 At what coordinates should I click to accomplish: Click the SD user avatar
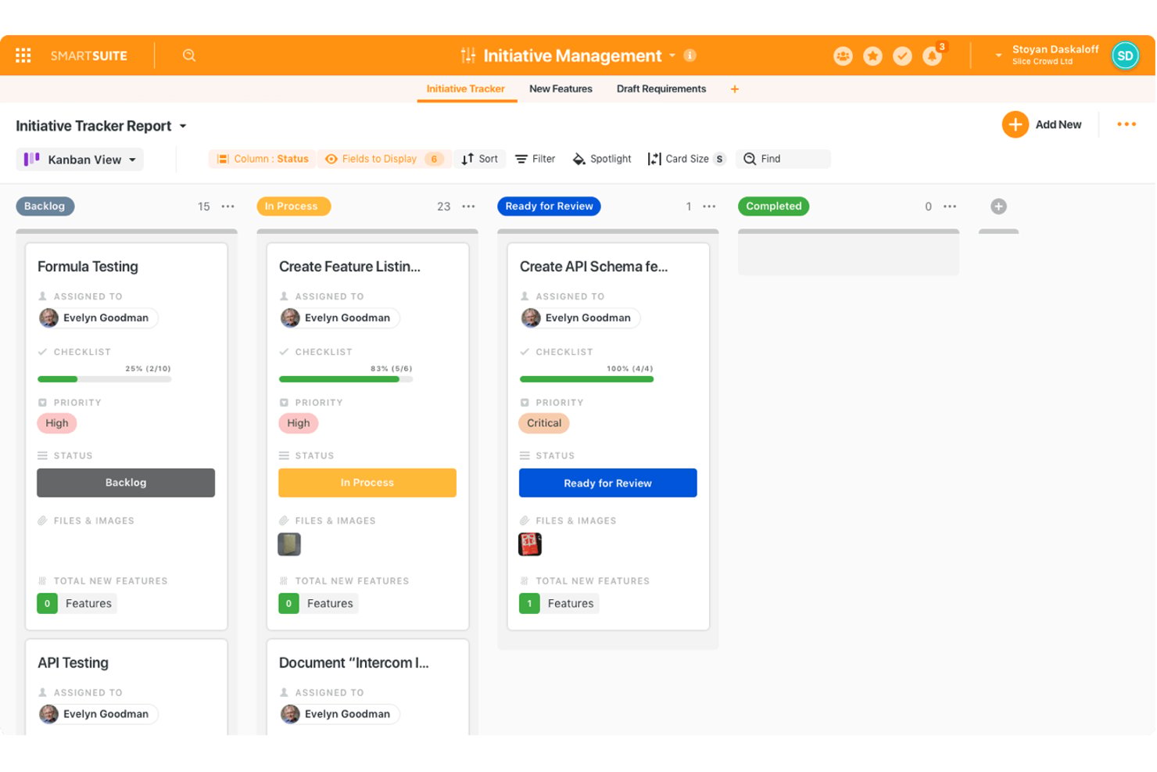pos(1125,56)
